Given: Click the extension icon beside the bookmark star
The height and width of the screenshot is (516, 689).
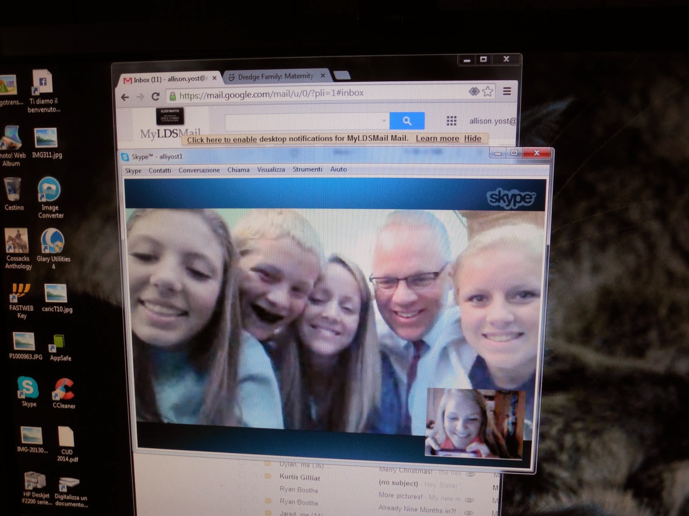Looking at the screenshot, I should [x=474, y=91].
